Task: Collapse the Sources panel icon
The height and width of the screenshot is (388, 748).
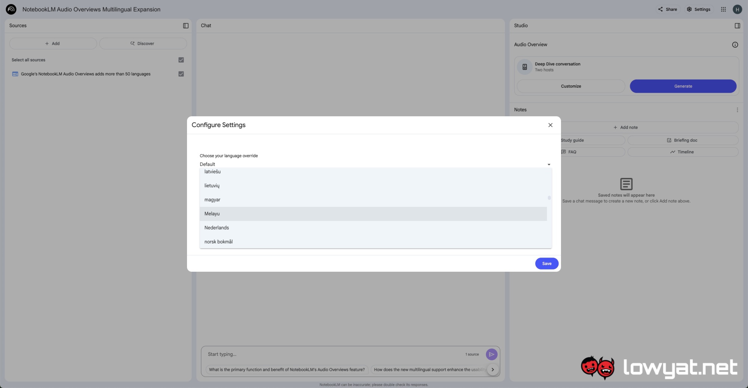Action: tap(186, 25)
